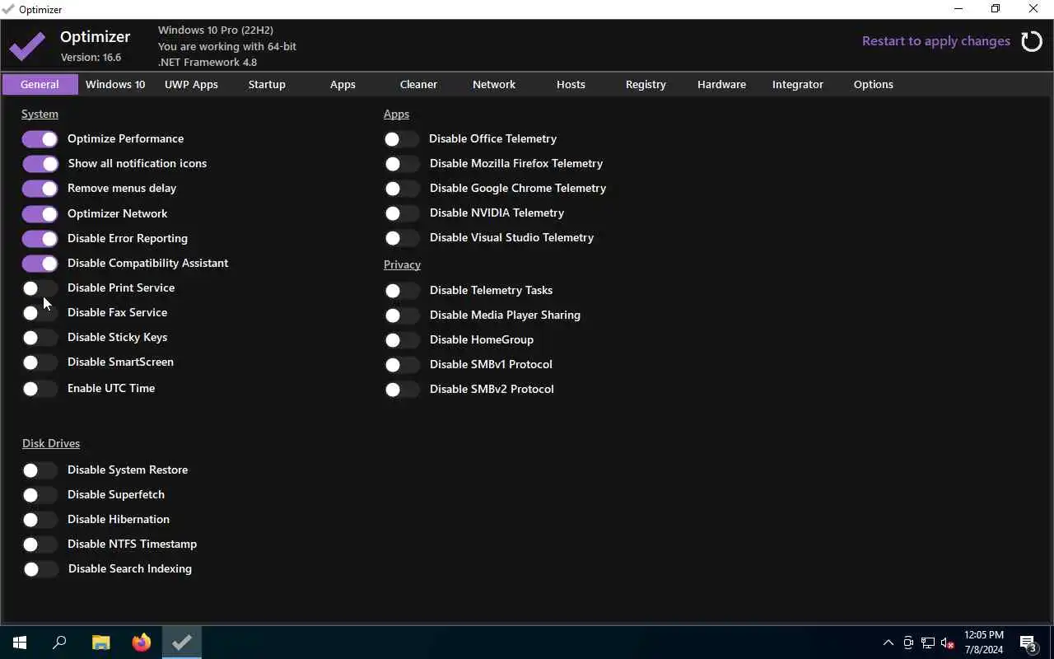
Task: Enable Disable Hibernation toggle
Action: click(x=40, y=520)
